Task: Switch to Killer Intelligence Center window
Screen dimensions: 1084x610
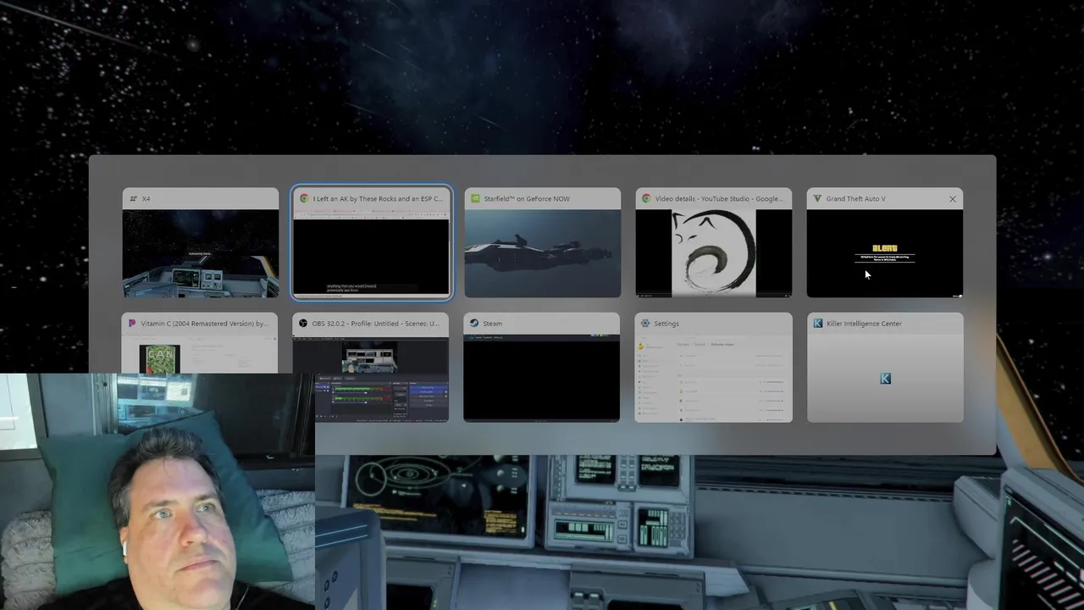Action: 885,367
